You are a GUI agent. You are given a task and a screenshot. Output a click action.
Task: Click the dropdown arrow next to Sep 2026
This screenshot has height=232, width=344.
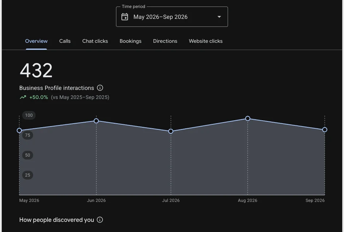tap(219, 17)
